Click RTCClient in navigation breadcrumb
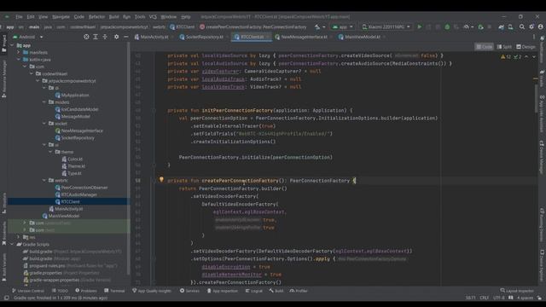This screenshot has width=546, height=307. 182,26
